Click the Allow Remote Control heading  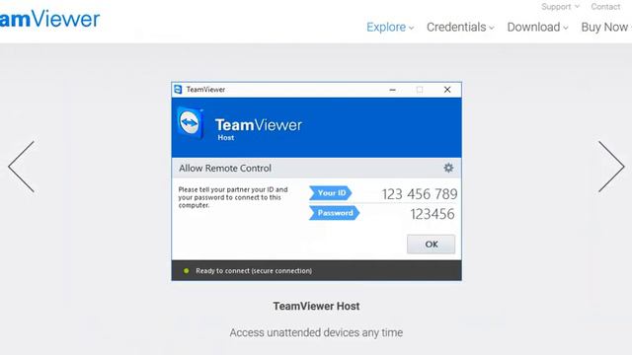coord(225,169)
